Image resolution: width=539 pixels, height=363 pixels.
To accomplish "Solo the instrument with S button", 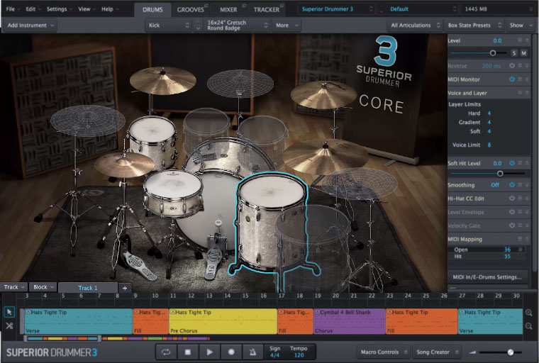I will coord(514,53).
